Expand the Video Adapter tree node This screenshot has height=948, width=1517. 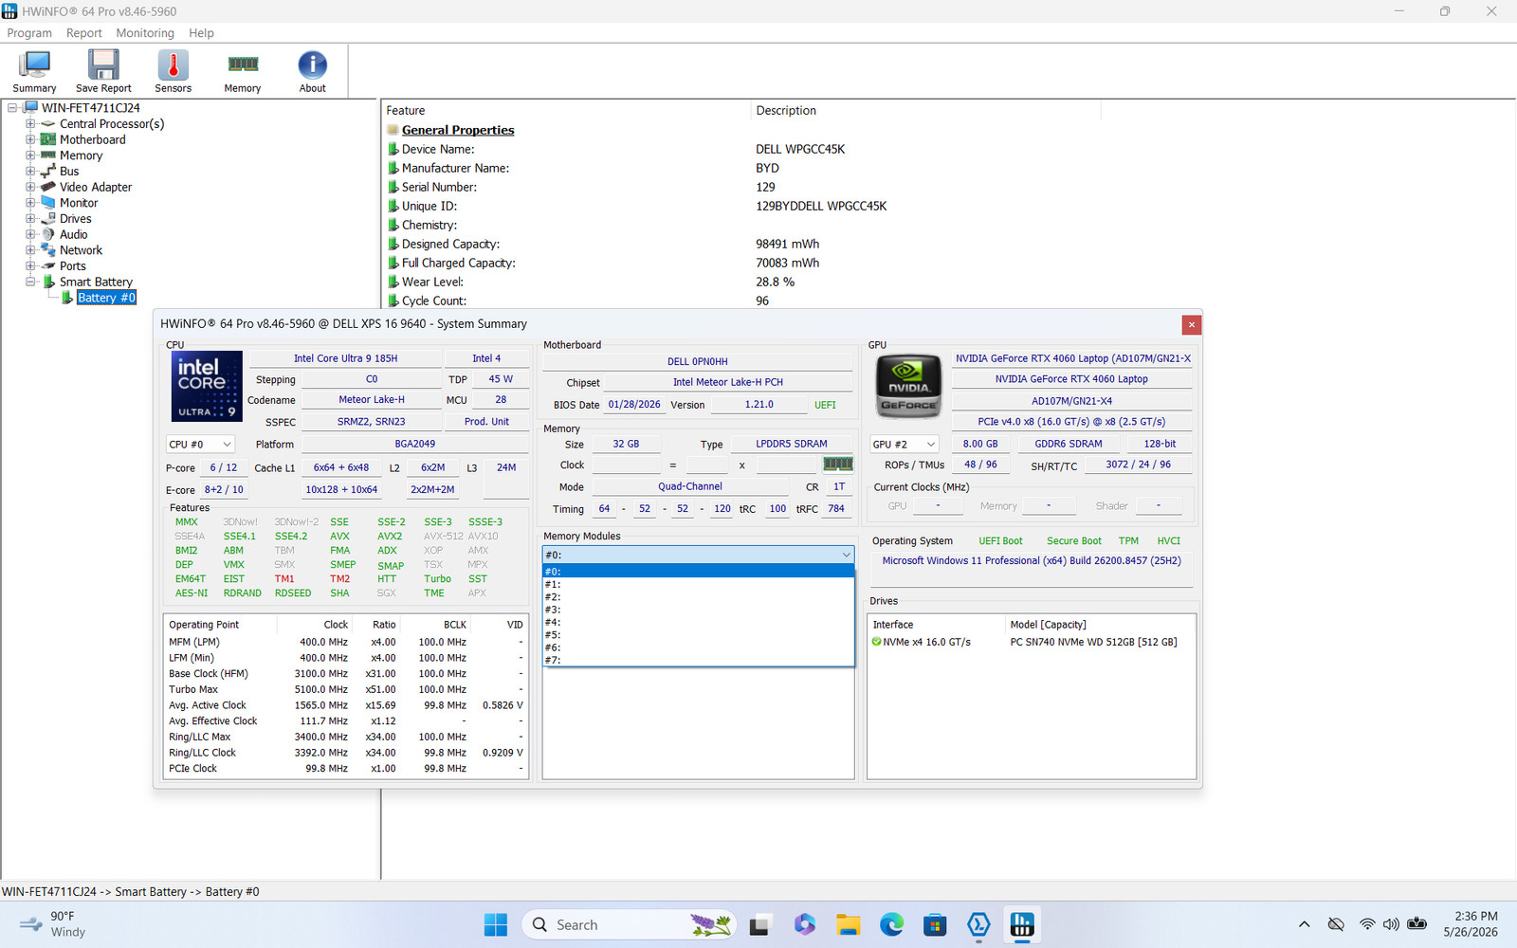30,187
